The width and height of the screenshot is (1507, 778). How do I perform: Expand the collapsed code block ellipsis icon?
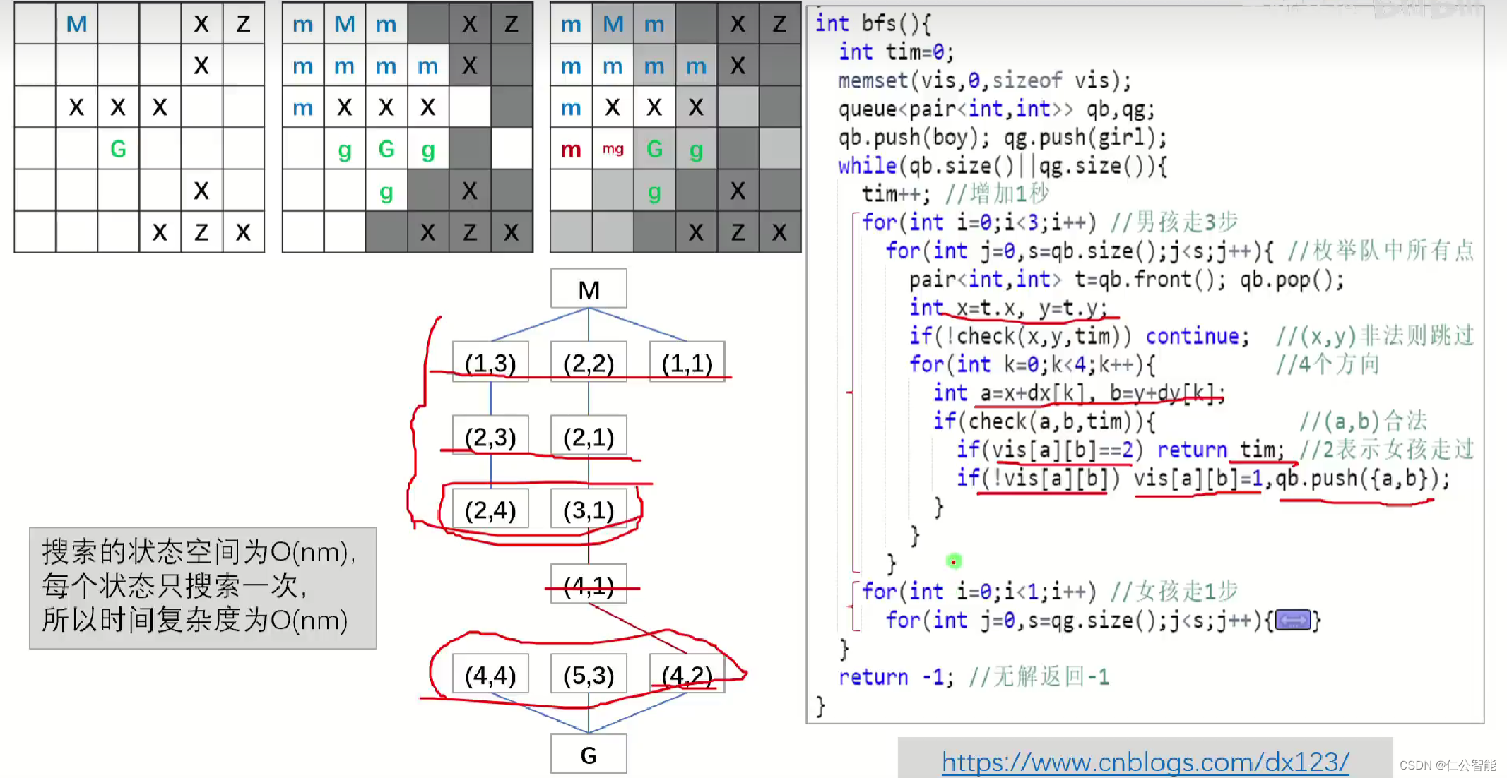click(1293, 620)
